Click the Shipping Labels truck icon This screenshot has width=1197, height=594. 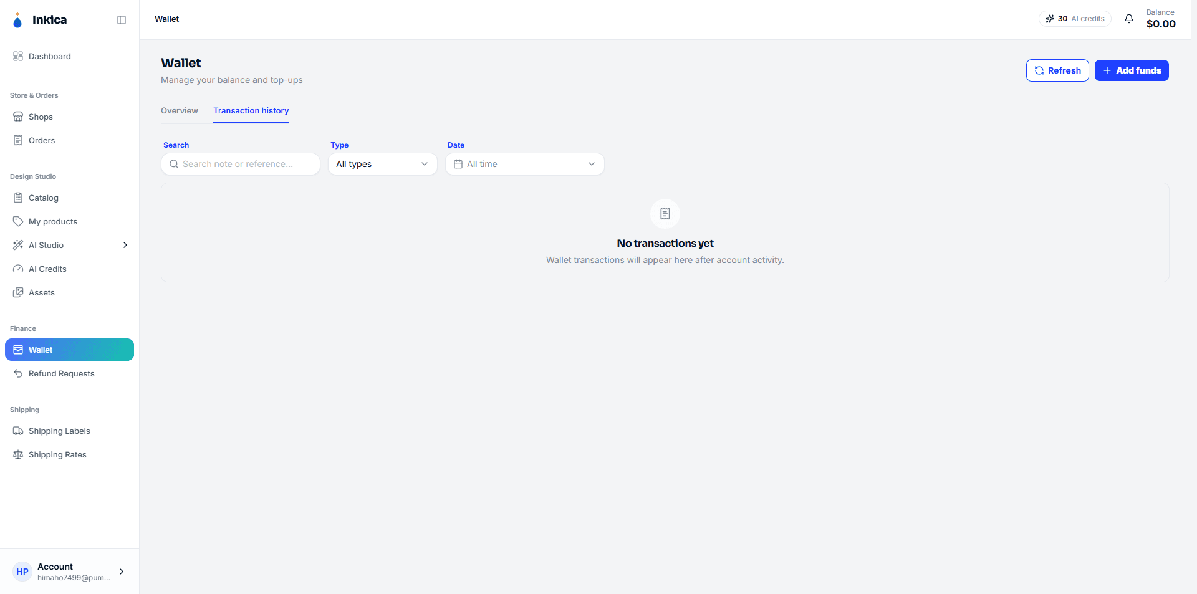[x=18, y=431]
